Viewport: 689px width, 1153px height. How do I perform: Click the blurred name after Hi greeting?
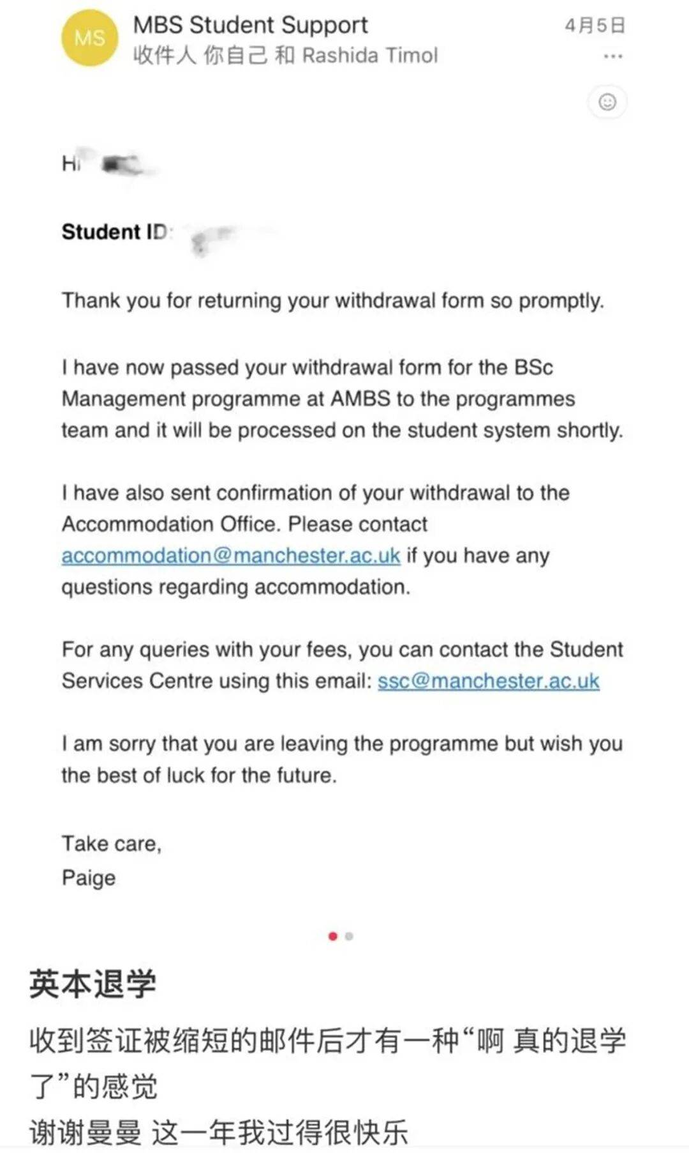click(124, 165)
